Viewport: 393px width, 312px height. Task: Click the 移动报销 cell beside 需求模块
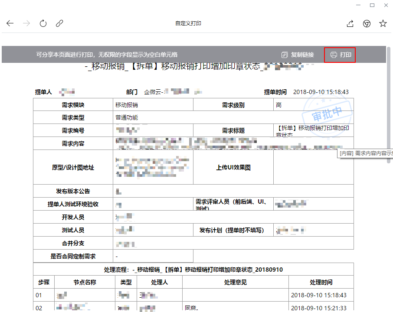[x=127, y=105]
